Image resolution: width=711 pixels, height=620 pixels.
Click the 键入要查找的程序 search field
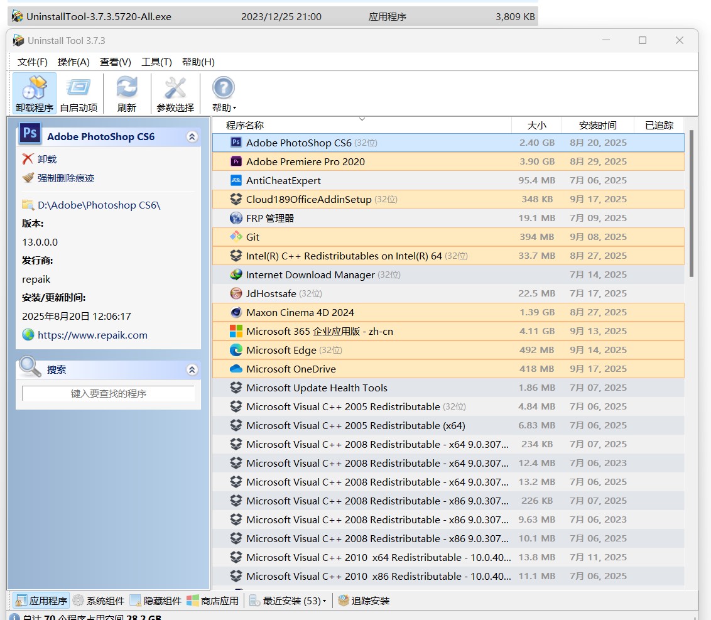click(x=108, y=394)
